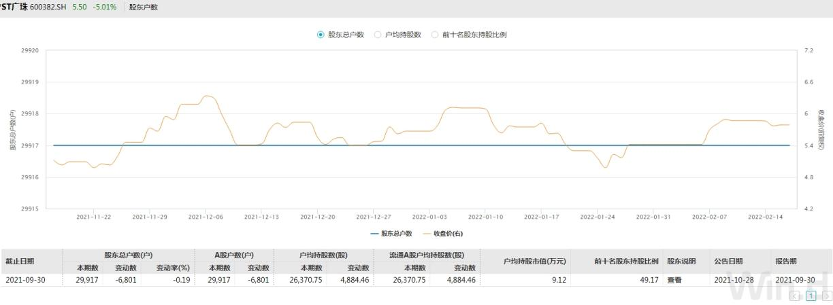Click 前十名股东持股比例 column header in table
Screen dimensions: 833x305
click(x=617, y=261)
